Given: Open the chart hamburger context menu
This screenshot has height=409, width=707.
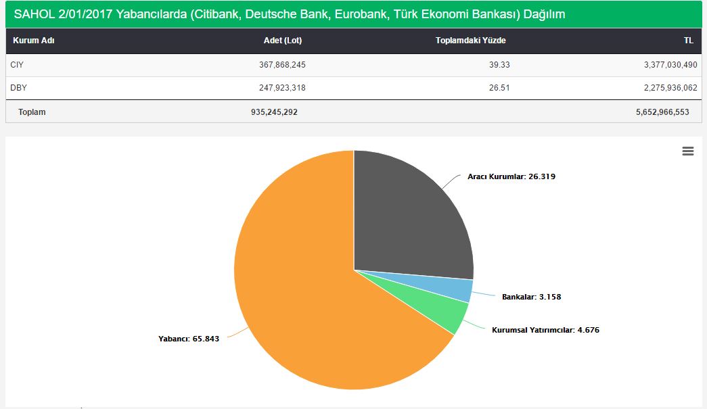Looking at the screenshot, I should pos(687,151).
